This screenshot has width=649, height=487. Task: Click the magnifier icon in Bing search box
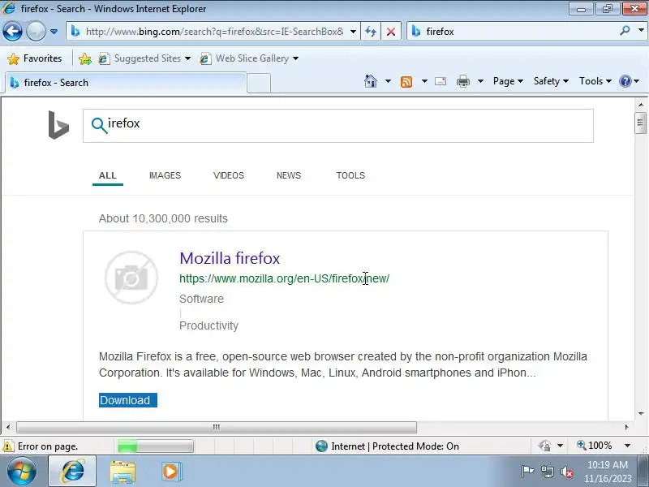point(99,125)
